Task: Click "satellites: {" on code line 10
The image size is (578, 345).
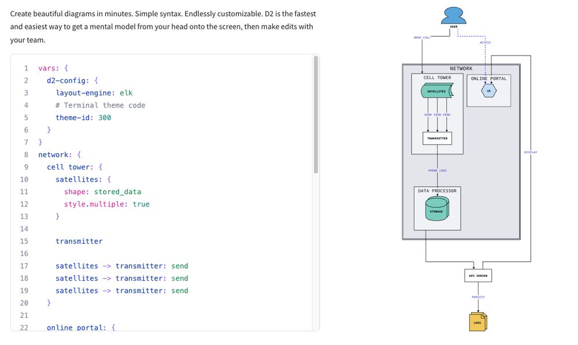Action: click(83, 180)
